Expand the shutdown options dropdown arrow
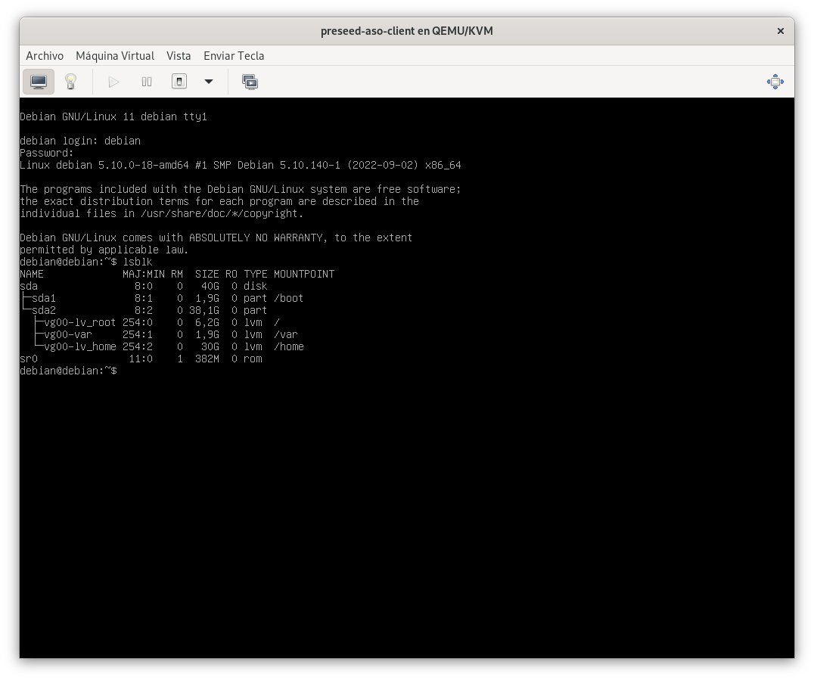 [209, 82]
